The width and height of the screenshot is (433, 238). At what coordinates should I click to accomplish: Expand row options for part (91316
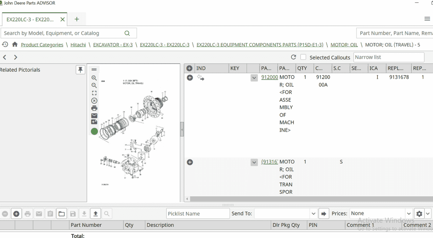(x=254, y=162)
